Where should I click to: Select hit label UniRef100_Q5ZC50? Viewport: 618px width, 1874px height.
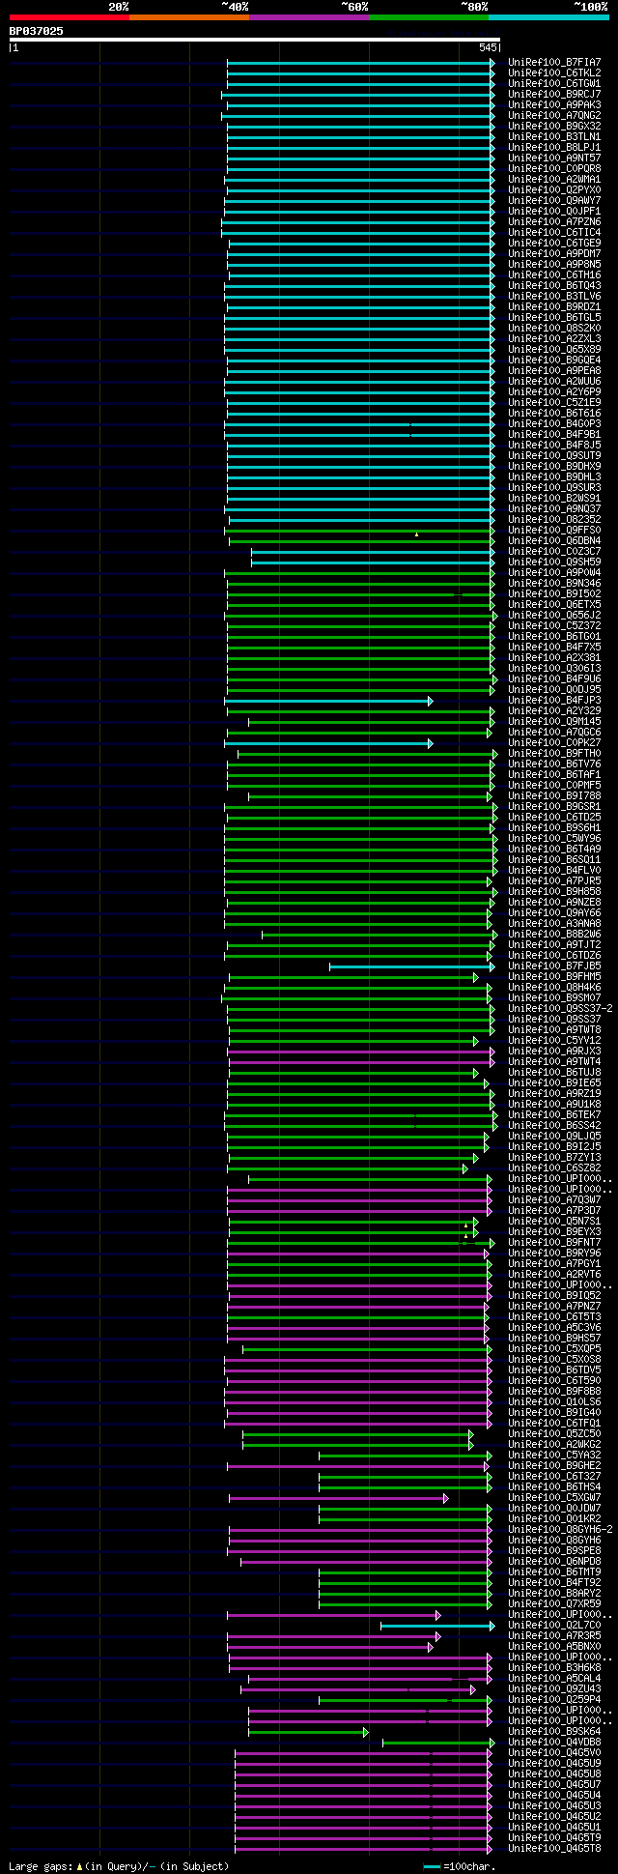point(554,1433)
